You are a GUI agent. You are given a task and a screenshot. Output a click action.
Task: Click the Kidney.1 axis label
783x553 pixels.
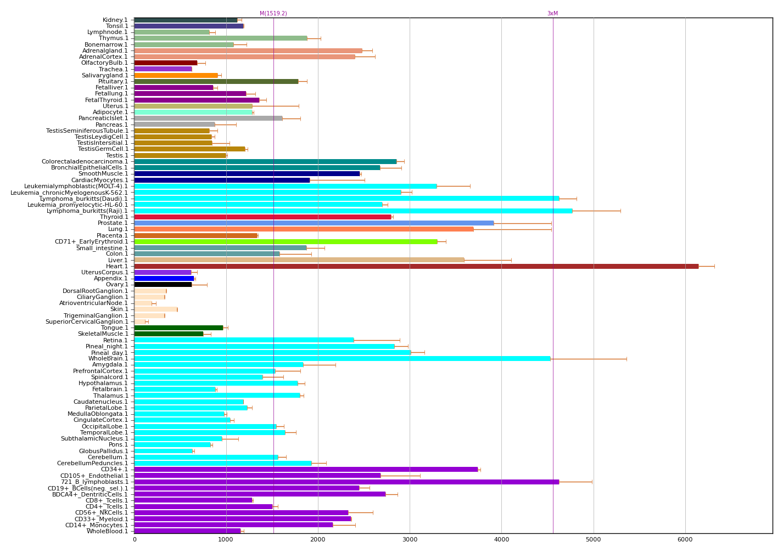click(115, 20)
